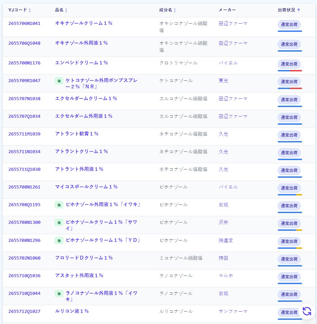
Task: Click 通常出荷 badge for オキナゾールクリーム
Action: point(289,25)
